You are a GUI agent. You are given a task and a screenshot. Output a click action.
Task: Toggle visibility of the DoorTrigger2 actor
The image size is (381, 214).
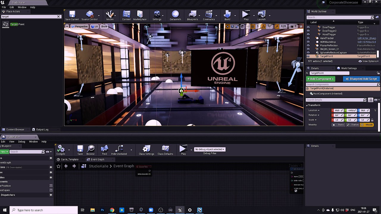(x=308, y=31)
